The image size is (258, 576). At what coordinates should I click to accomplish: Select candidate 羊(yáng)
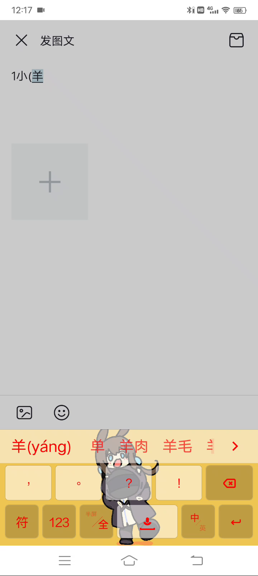(x=42, y=447)
